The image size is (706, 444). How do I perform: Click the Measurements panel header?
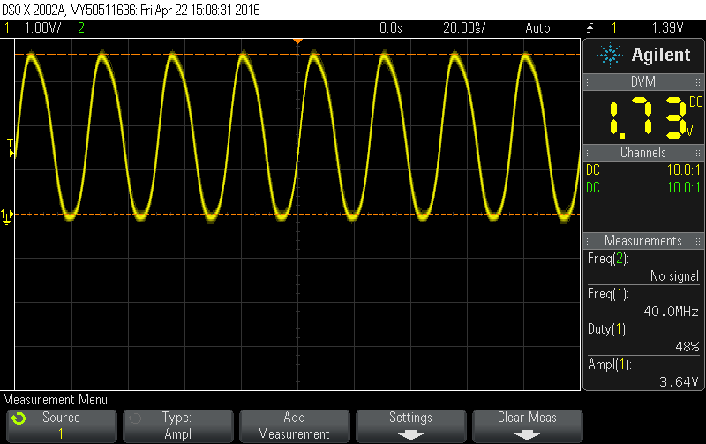643,241
